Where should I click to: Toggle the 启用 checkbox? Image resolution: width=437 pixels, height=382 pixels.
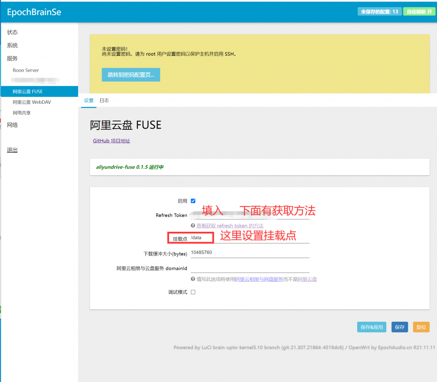(x=193, y=201)
